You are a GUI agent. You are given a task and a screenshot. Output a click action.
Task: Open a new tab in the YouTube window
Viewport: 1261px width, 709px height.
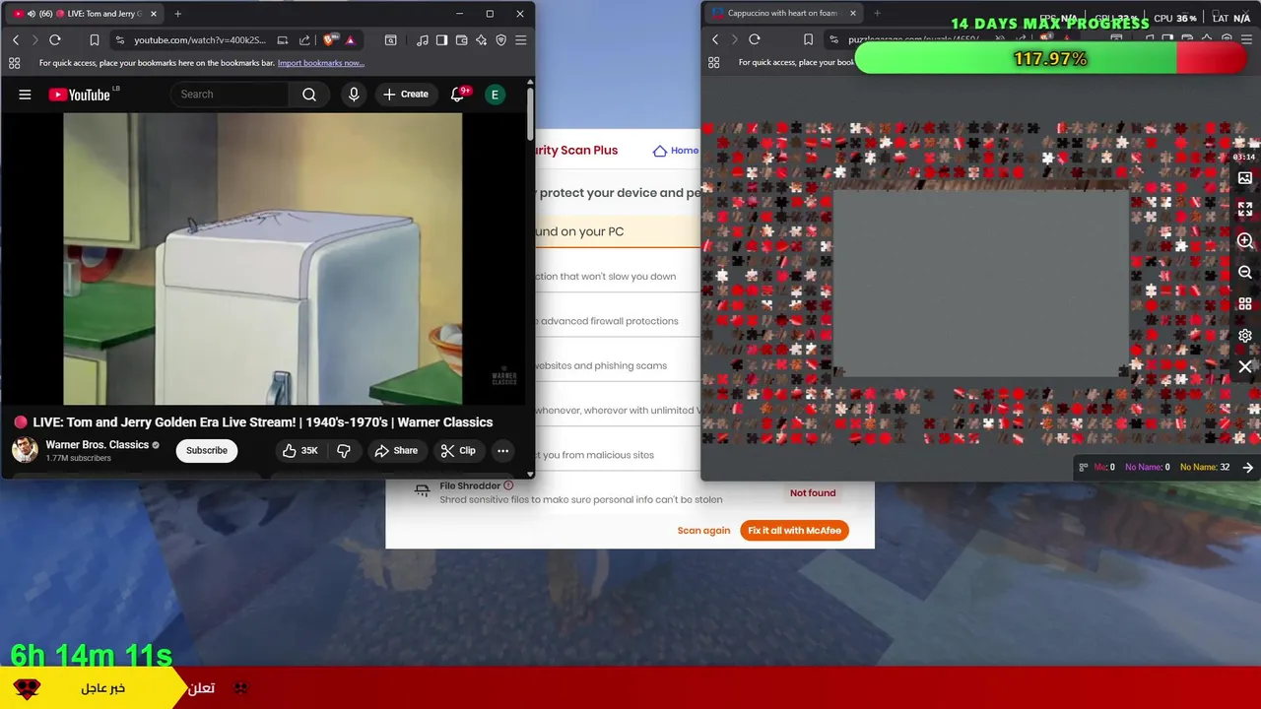(x=177, y=14)
